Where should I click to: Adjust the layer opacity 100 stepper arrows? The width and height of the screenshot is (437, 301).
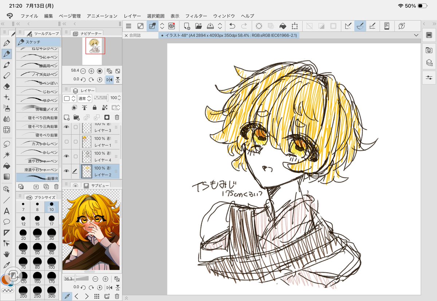click(120, 98)
